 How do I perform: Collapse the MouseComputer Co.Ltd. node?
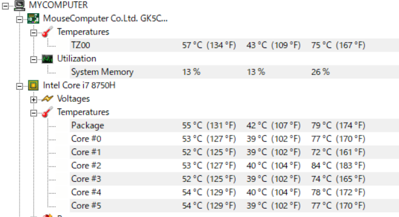coord(20,20)
